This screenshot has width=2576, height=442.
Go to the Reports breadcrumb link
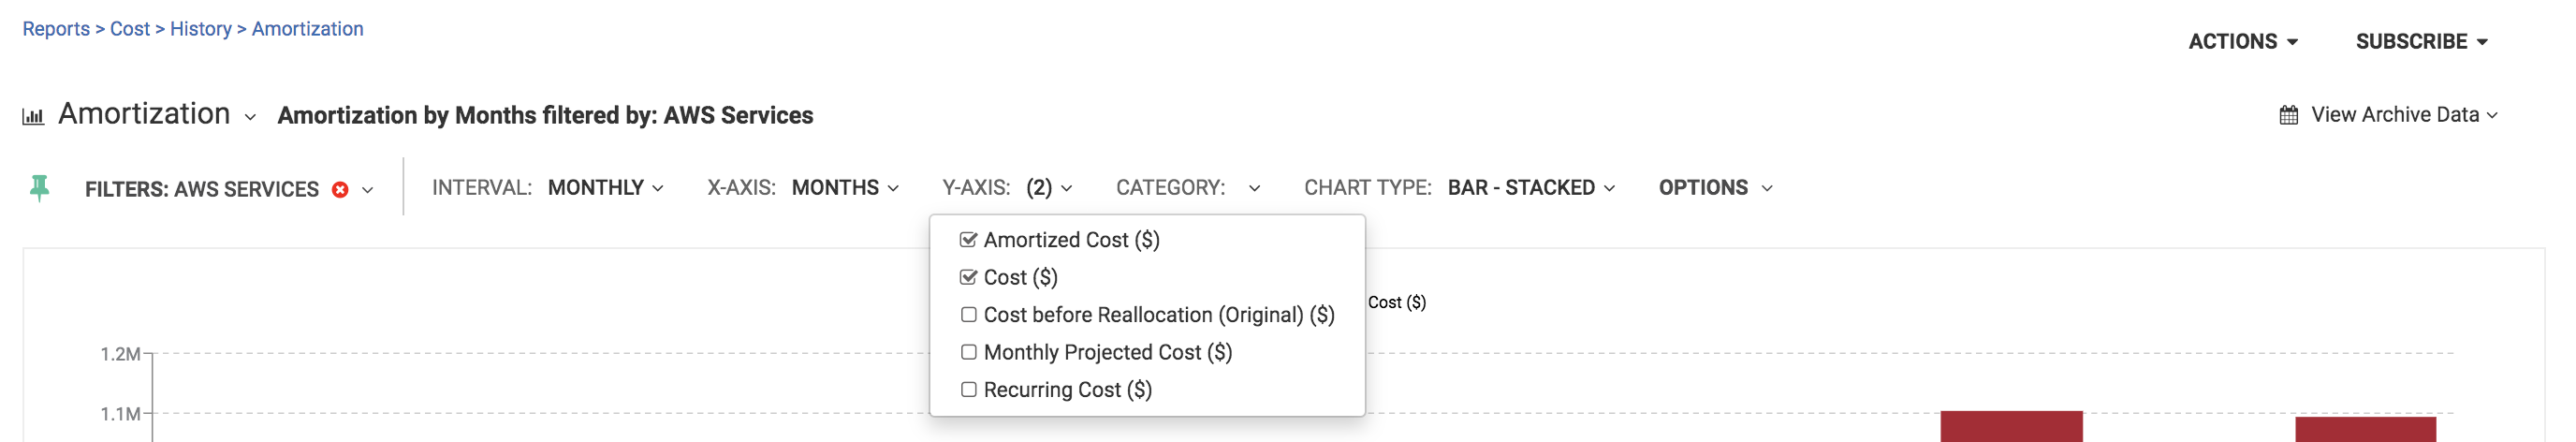[56, 29]
